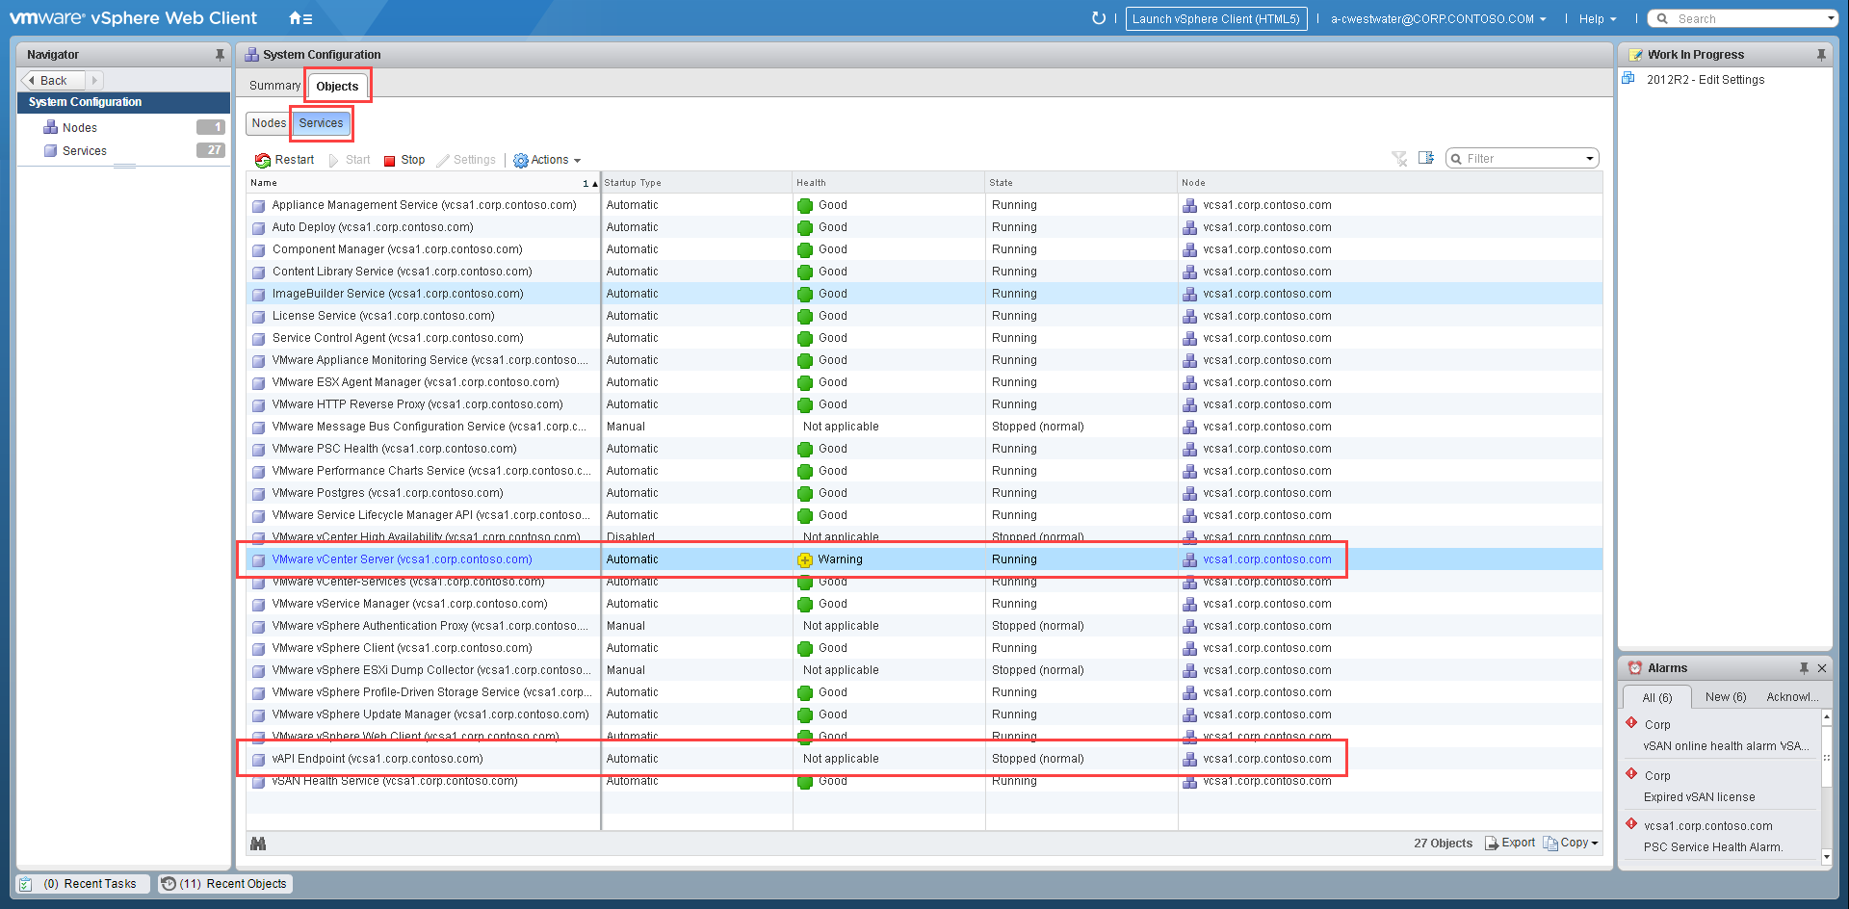Click the alarm icon for vcsa1.corp.contoso.com

coord(1631,824)
